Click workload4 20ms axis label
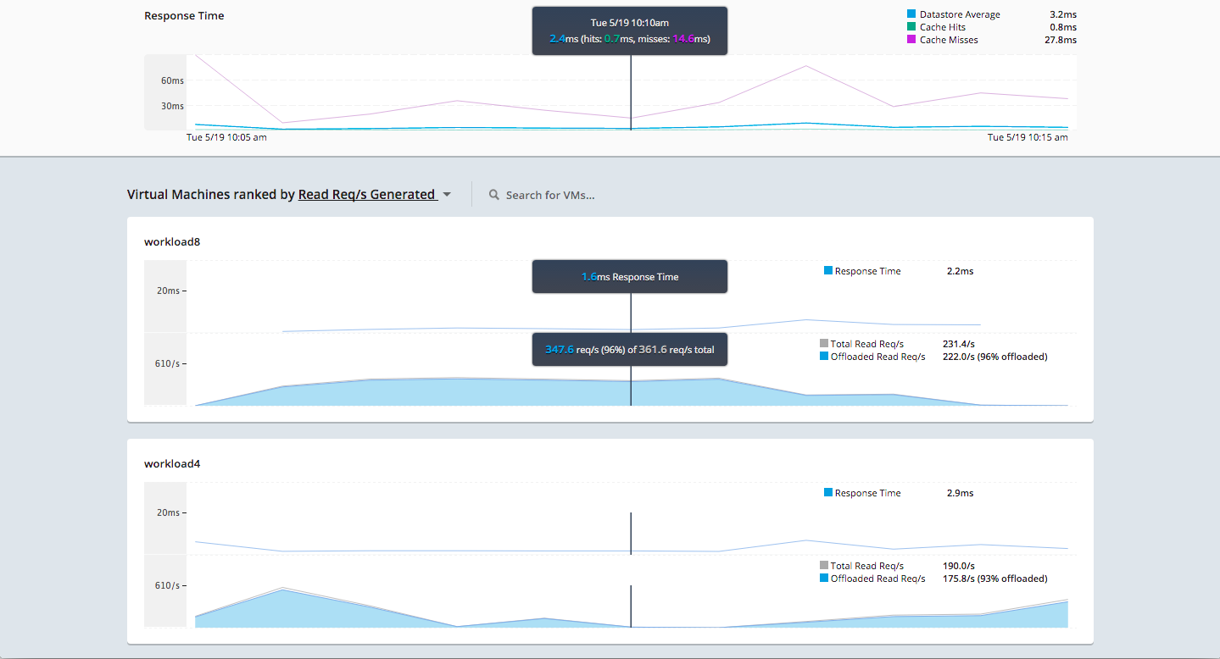 click(168, 512)
